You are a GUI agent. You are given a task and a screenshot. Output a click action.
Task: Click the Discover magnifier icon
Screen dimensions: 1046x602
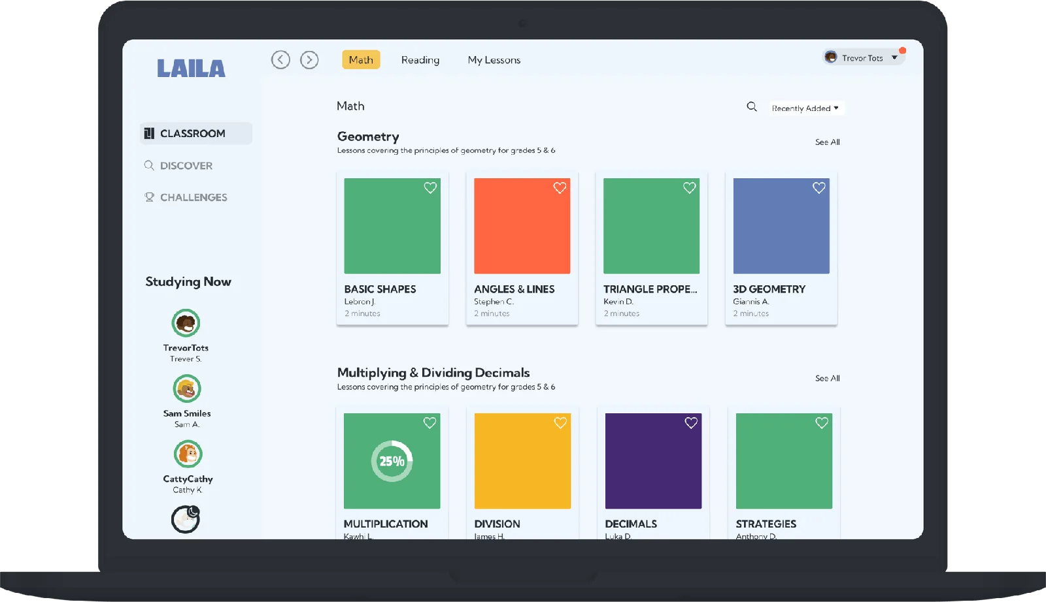point(149,165)
